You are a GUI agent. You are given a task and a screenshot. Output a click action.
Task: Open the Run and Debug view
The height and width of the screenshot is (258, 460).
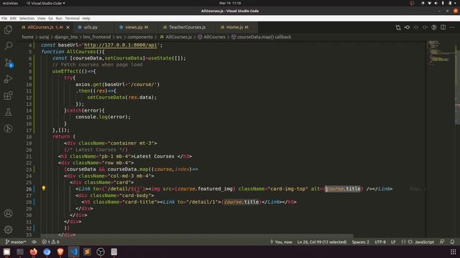tap(8, 79)
